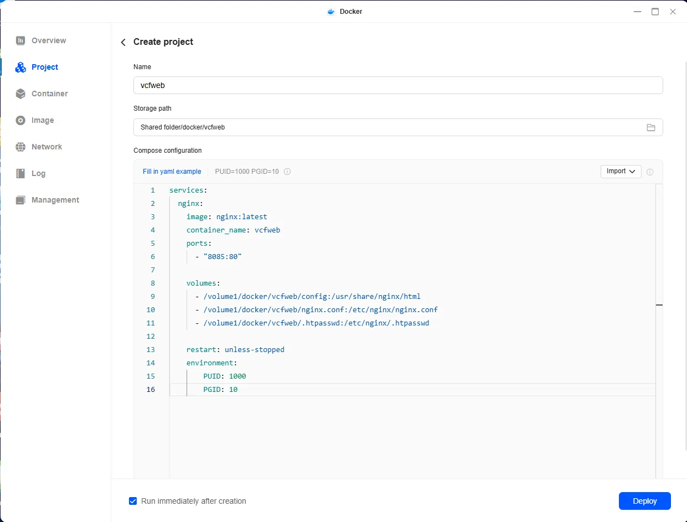Click info icon beside Import button

[x=650, y=172]
